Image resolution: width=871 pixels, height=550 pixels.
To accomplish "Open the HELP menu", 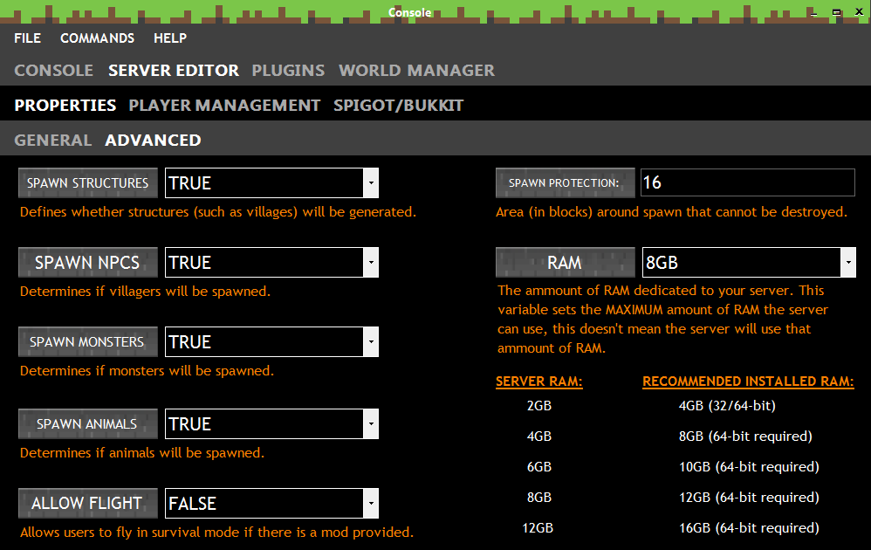I will coord(169,38).
